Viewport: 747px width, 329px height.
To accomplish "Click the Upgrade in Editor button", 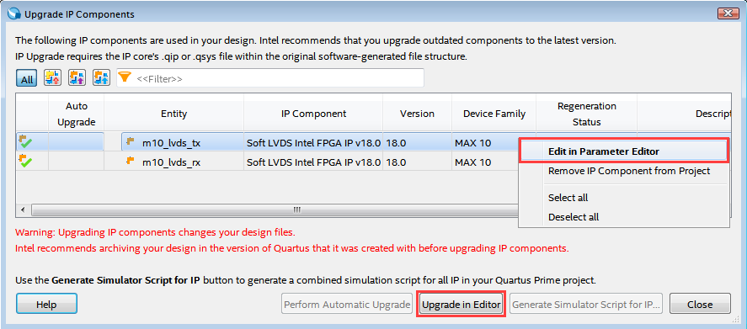I will click(462, 305).
